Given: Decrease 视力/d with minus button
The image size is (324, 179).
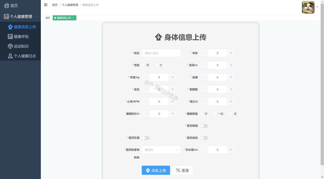Looking at the screenshot, I should (204, 101).
